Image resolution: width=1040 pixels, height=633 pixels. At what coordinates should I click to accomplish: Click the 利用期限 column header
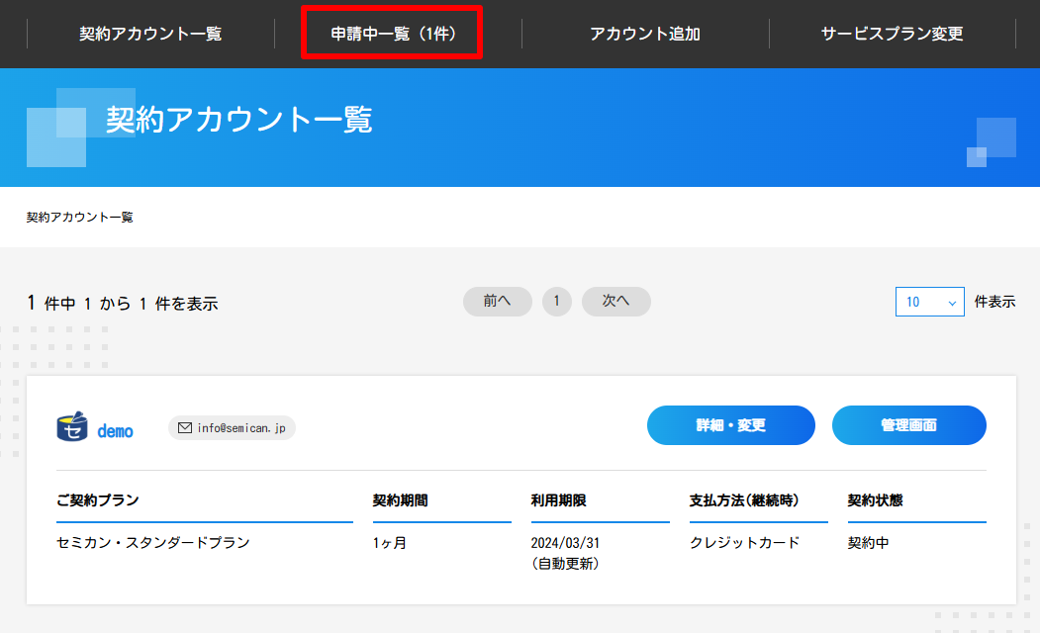click(x=558, y=500)
